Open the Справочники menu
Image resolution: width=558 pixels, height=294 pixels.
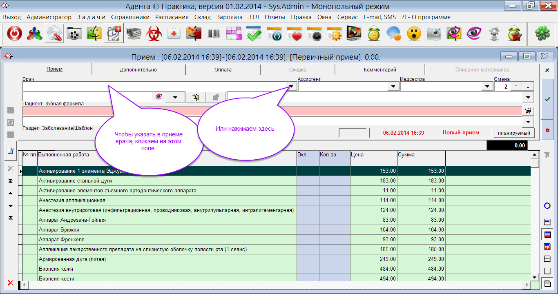[130, 17]
